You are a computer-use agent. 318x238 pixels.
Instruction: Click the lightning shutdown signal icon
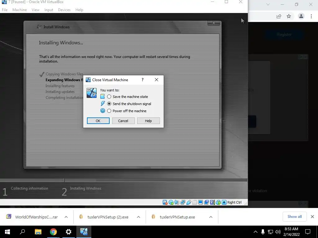coord(102,104)
